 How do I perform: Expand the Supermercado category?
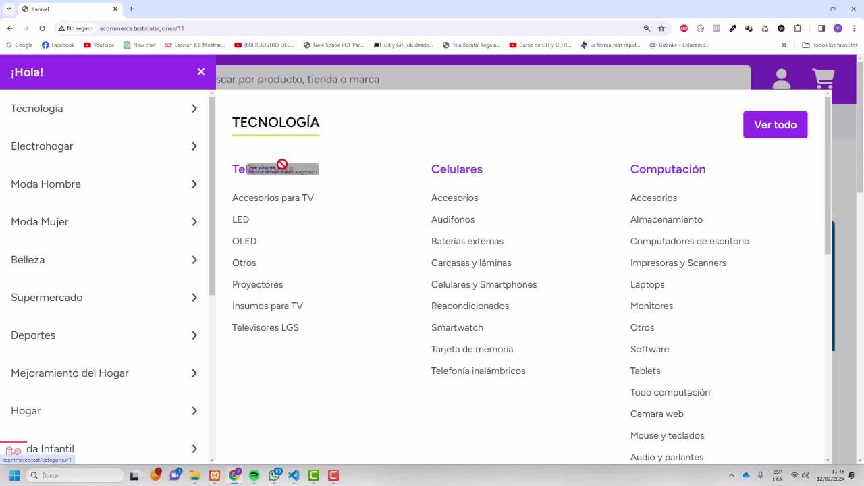[194, 298]
